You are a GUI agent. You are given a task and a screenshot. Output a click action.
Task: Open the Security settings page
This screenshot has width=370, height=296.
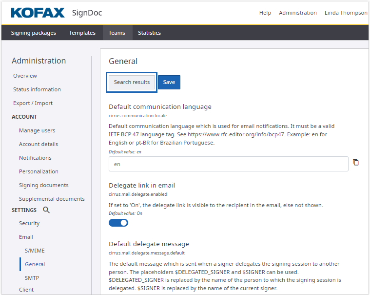click(x=29, y=223)
